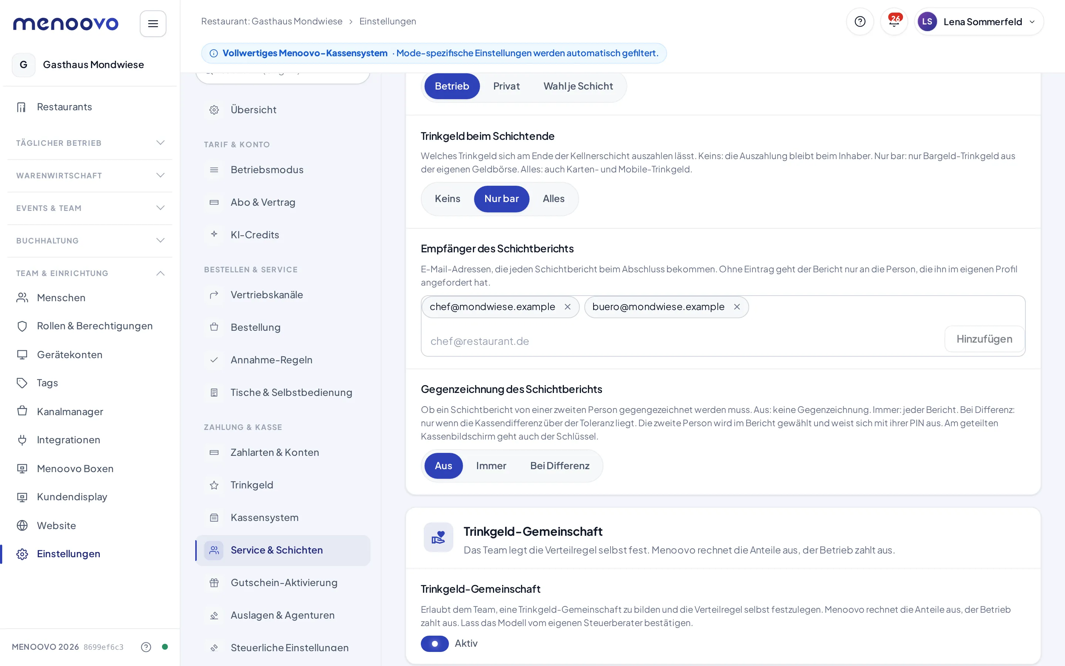Open notifications bell with 26 badge
The image size is (1065, 666).
tap(894, 21)
